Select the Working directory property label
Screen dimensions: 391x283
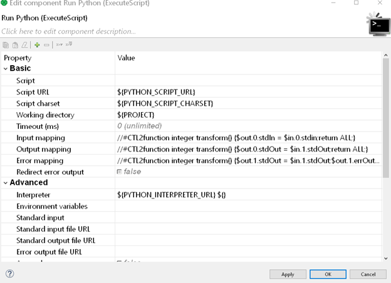[x=45, y=115]
